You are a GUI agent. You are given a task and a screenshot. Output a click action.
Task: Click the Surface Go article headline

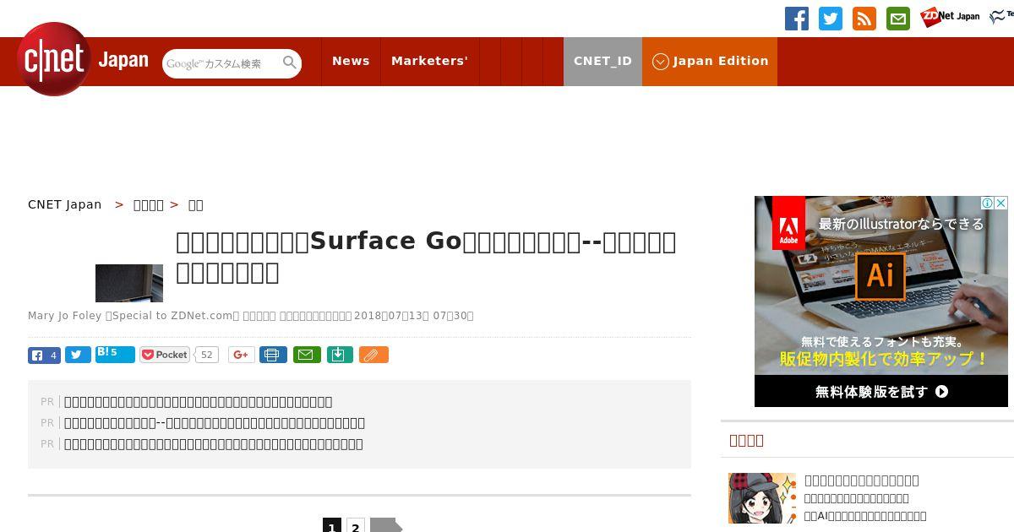tap(426, 257)
